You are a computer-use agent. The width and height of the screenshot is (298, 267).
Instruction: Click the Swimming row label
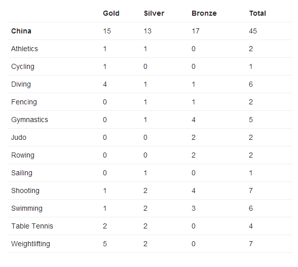pyautogui.click(x=27, y=208)
